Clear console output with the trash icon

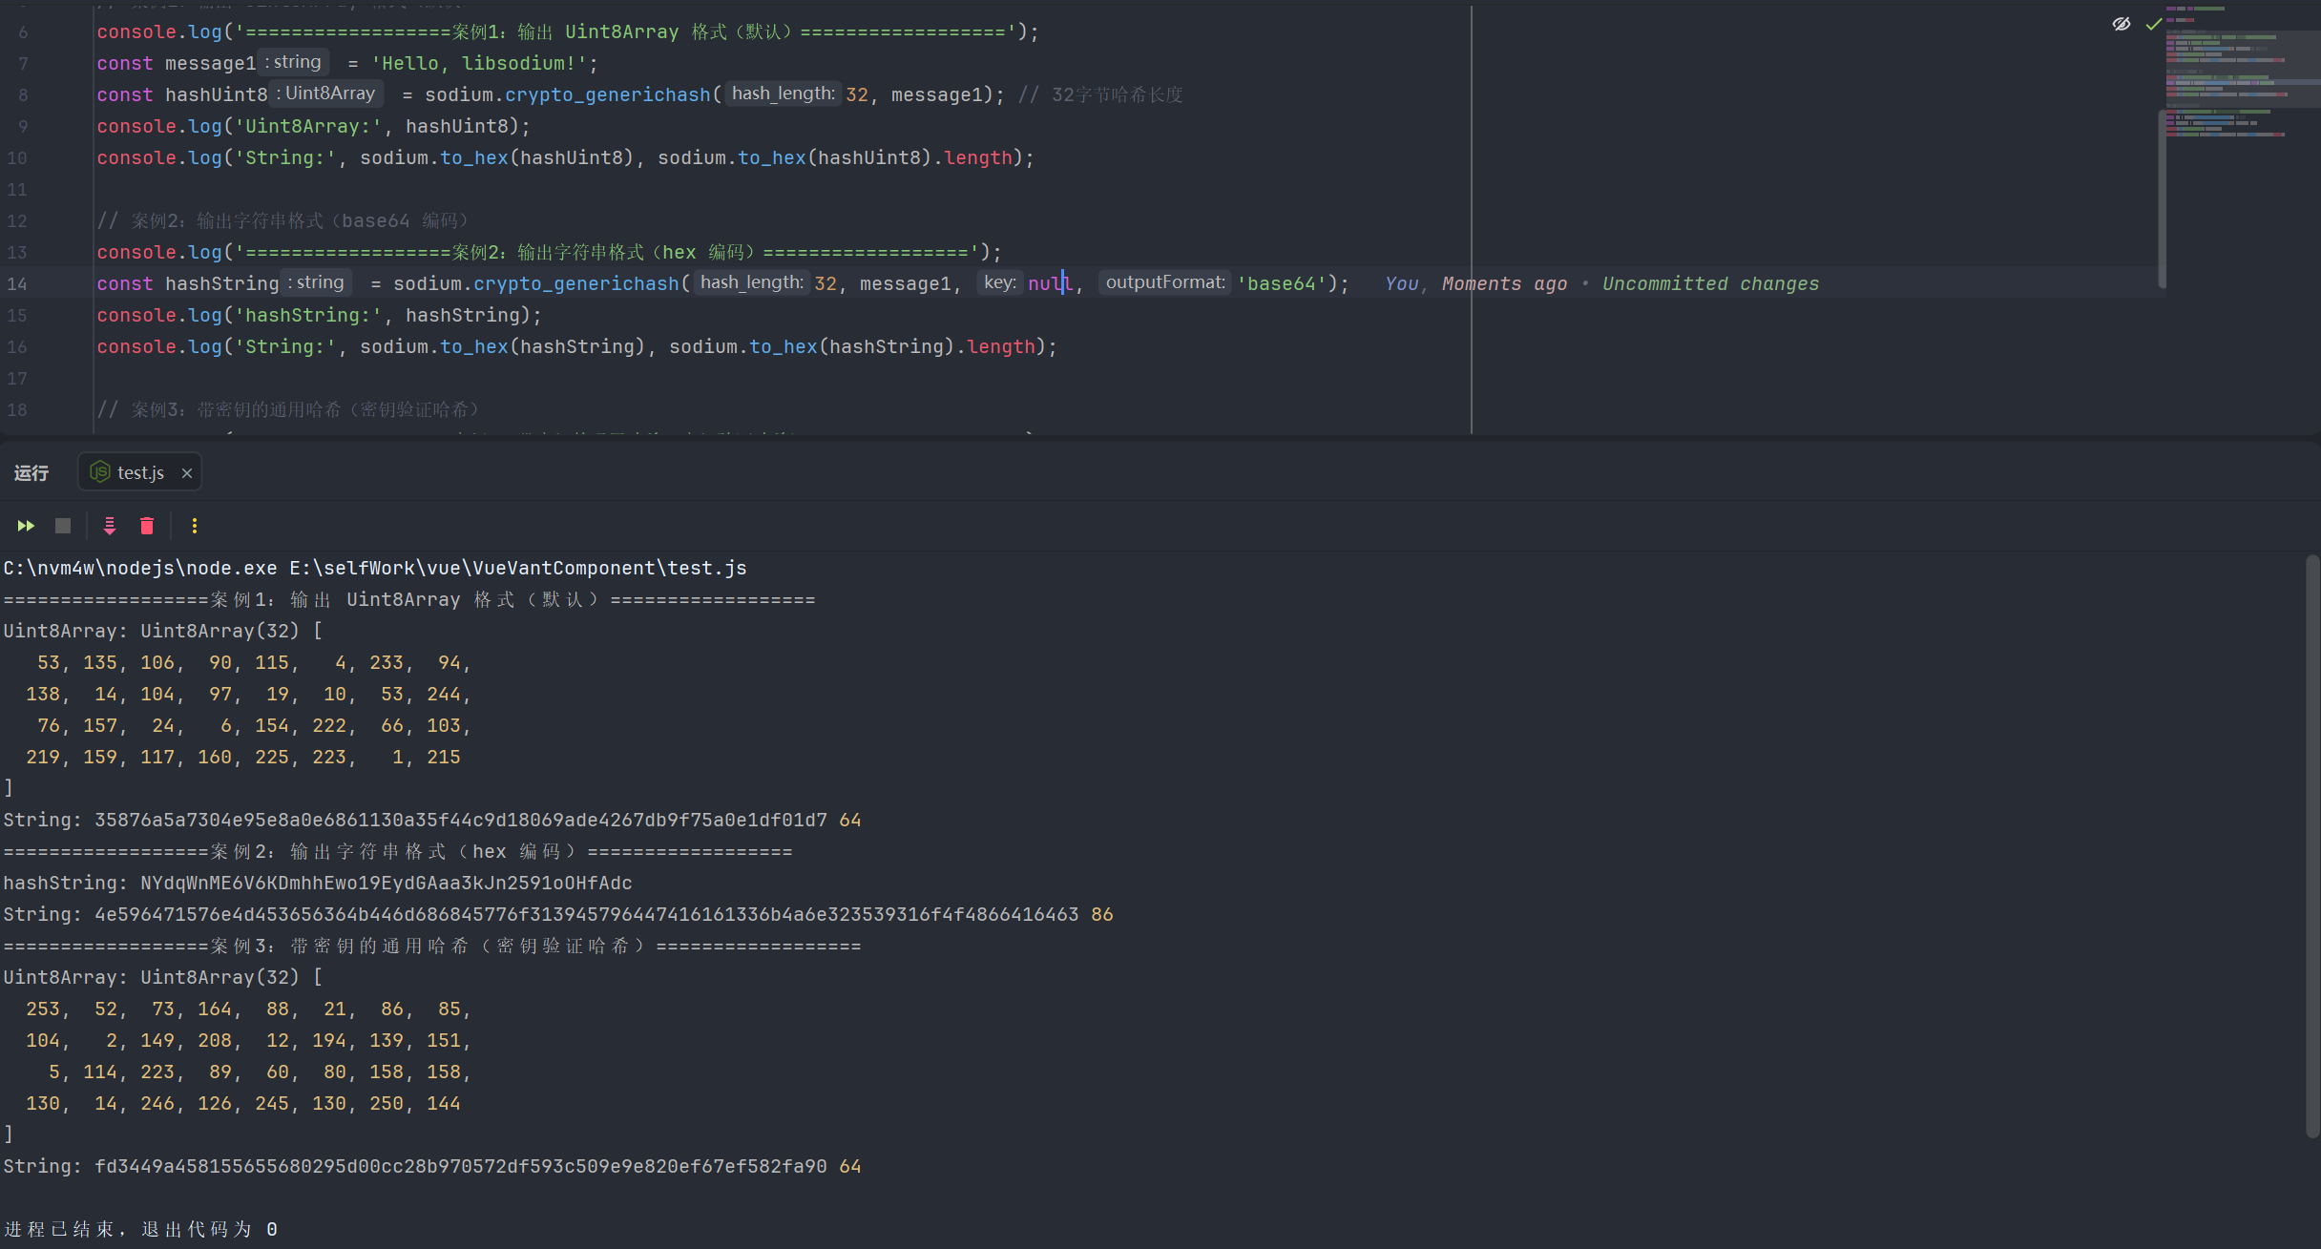point(147,526)
